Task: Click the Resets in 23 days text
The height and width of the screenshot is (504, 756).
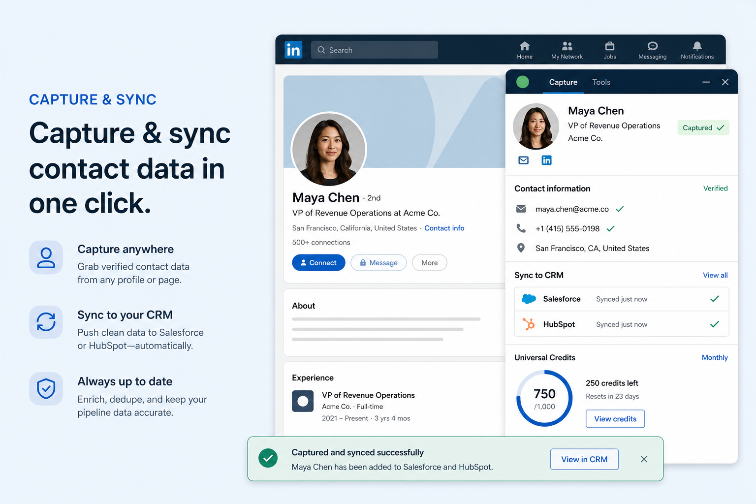Action: point(612,396)
